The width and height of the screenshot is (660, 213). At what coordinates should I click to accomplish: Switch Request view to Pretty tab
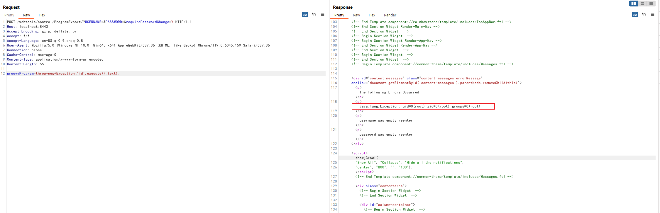tap(9, 15)
